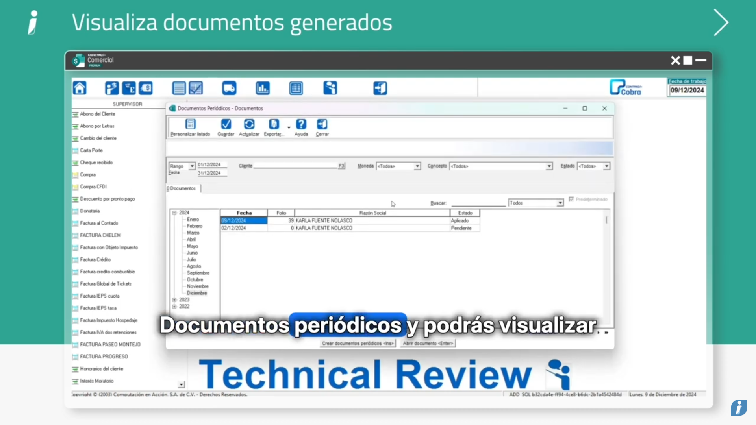Expand the 2023 tree node
Image resolution: width=756 pixels, height=425 pixels.
174,299
